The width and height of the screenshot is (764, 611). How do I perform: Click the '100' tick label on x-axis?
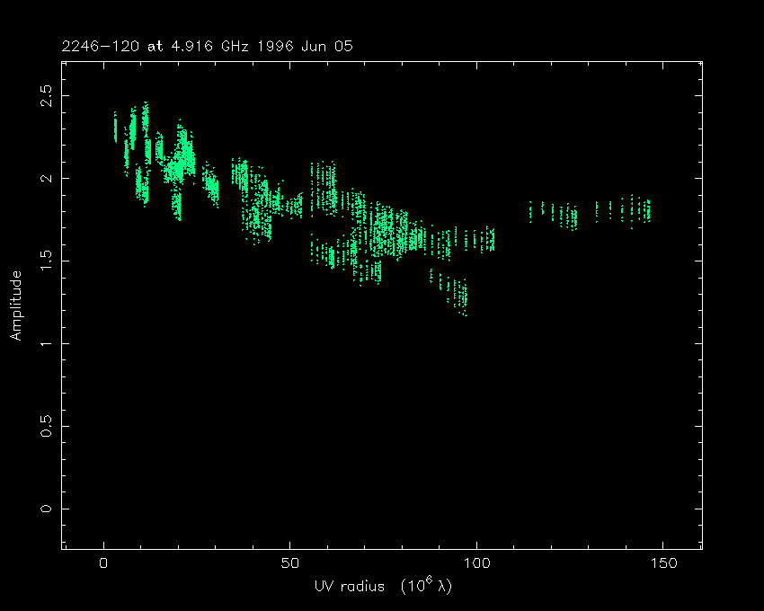(476, 563)
